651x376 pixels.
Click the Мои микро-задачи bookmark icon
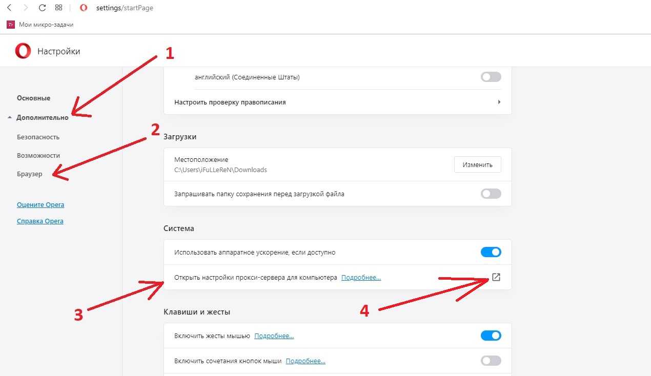pos(10,25)
